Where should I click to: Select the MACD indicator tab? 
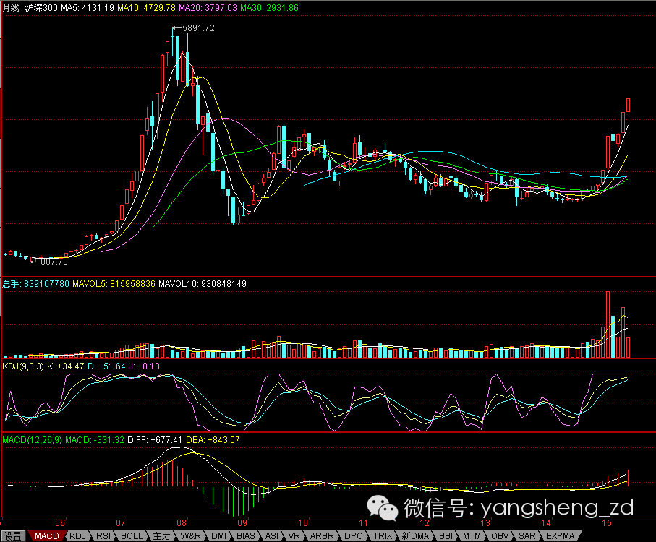tap(46, 536)
